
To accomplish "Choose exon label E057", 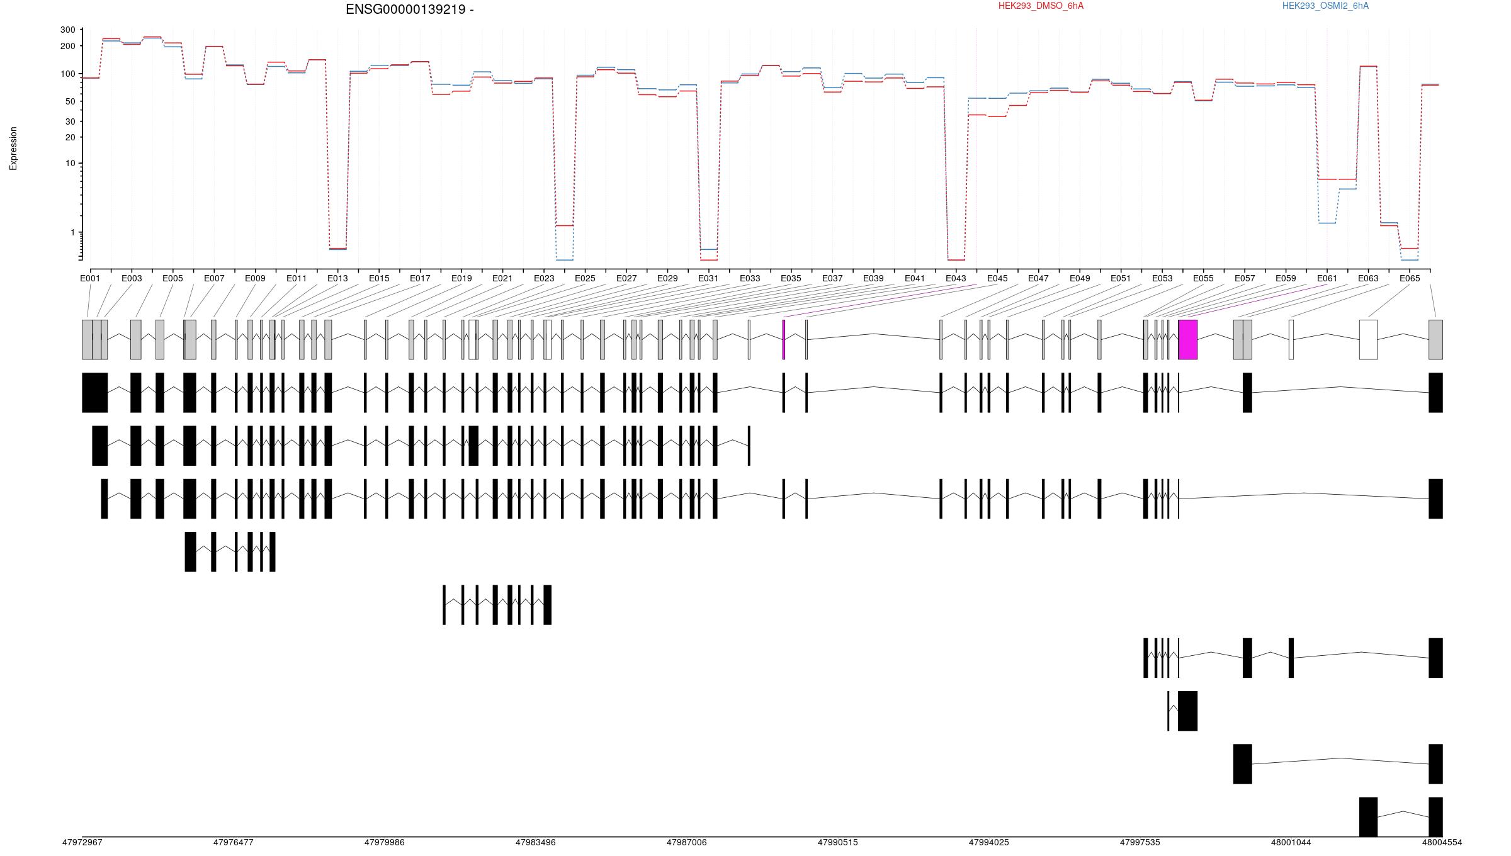I will tap(1245, 278).
